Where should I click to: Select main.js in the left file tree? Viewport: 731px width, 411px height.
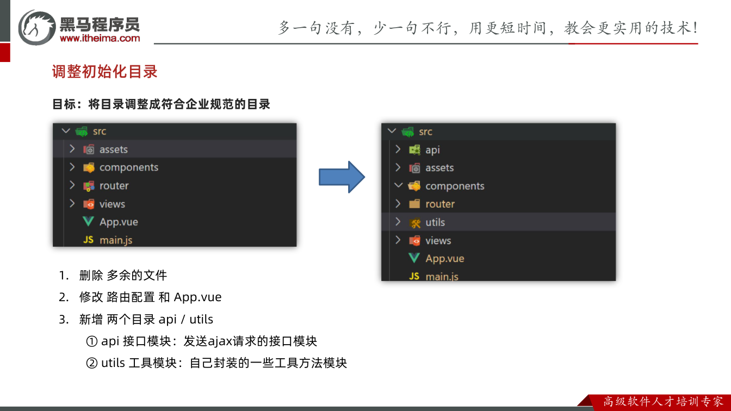tap(175, 240)
